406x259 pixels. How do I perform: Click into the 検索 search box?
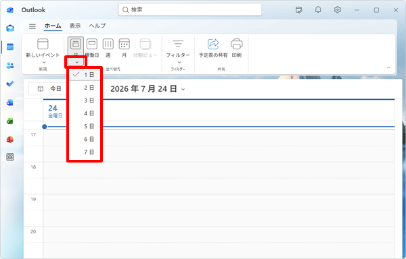[x=189, y=10]
